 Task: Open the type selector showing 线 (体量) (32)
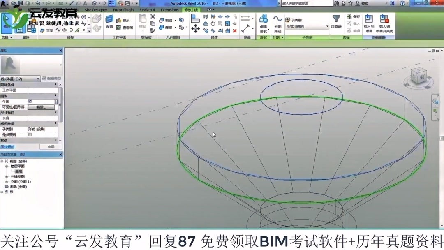(19, 79)
